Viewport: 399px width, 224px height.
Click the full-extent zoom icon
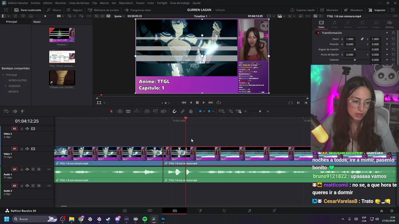point(222,111)
